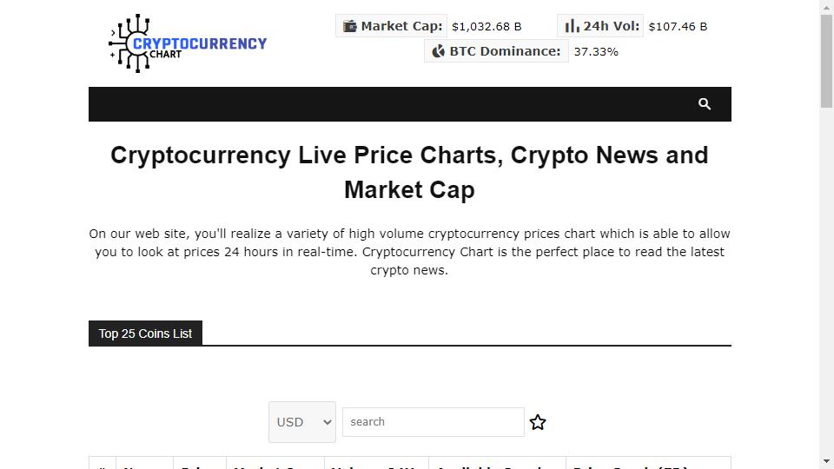The image size is (834, 469).
Task: Click the Market Cap label badge
Action: [392, 26]
